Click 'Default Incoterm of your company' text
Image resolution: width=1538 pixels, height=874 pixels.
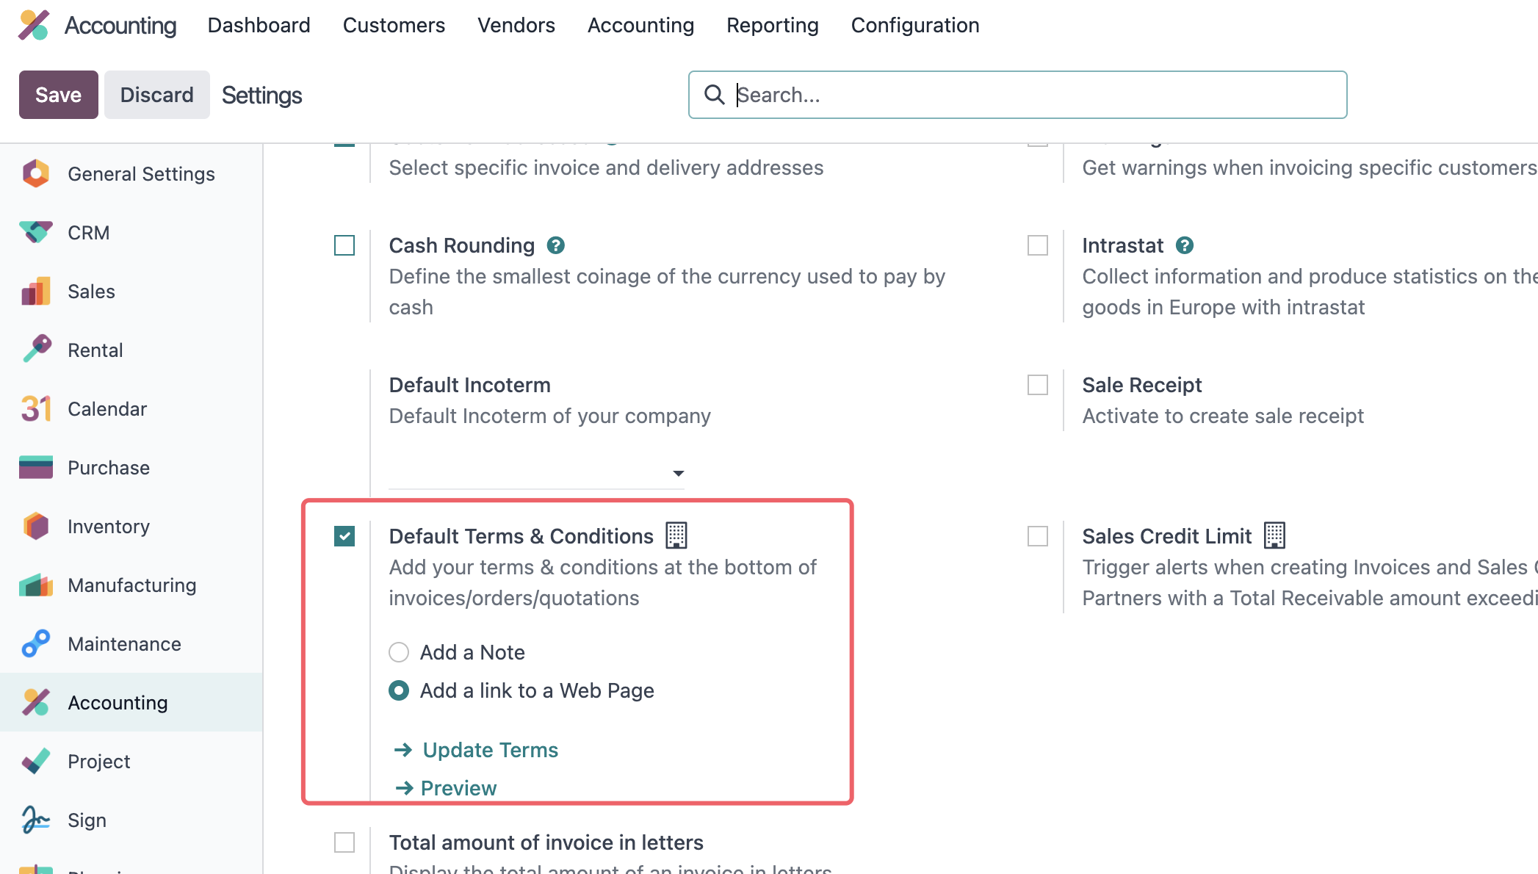(x=550, y=416)
